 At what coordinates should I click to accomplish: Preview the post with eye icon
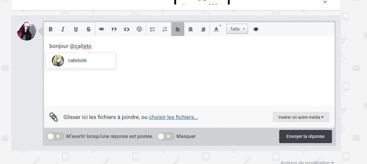point(256,29)
